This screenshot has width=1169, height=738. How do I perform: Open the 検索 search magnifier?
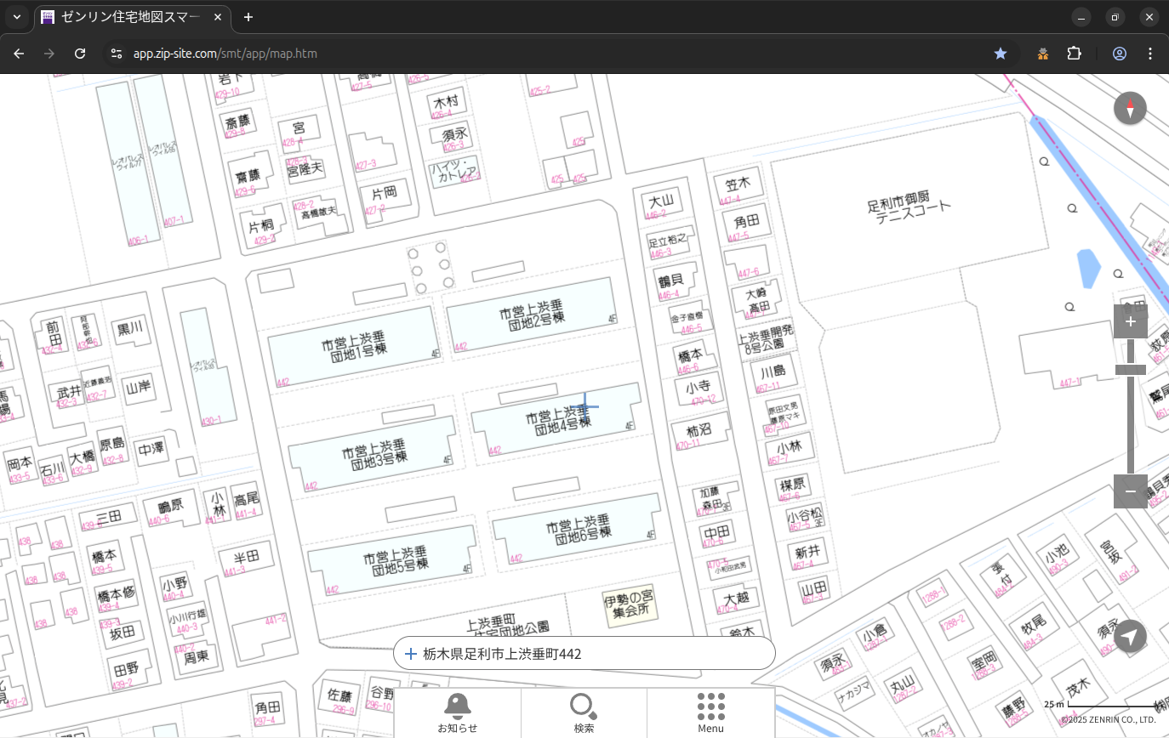(x=584, y=712)
